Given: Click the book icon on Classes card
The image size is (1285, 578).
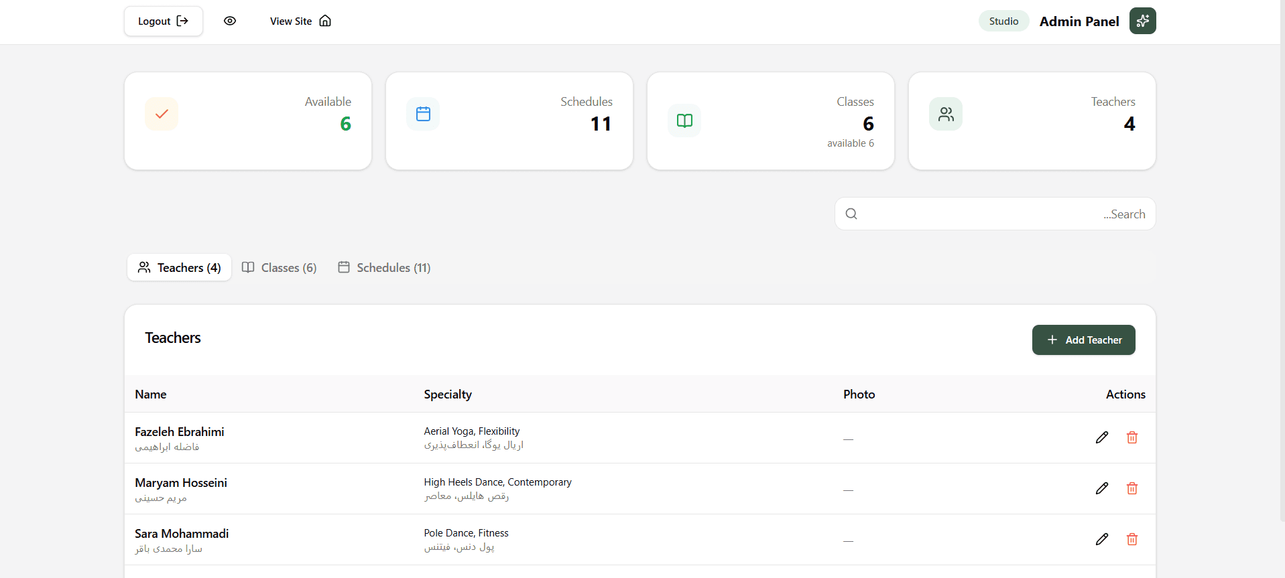Looking at the screenshot, I should coord(684,121).
